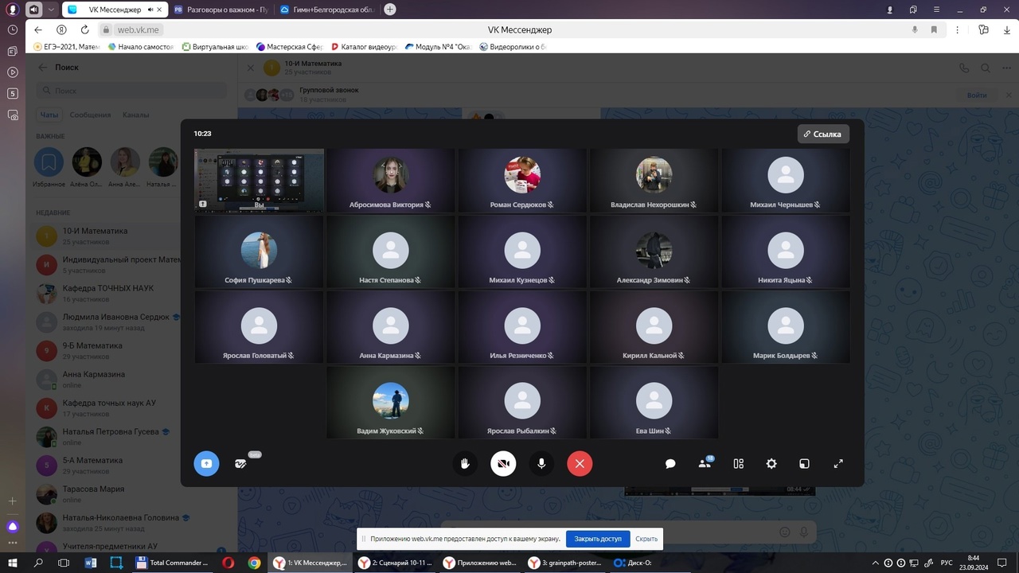The image size is (1019, 573).
Task: Open the Кафедра ТОЧНЫХ НАУК chat
Action: [x=108, y=294]
